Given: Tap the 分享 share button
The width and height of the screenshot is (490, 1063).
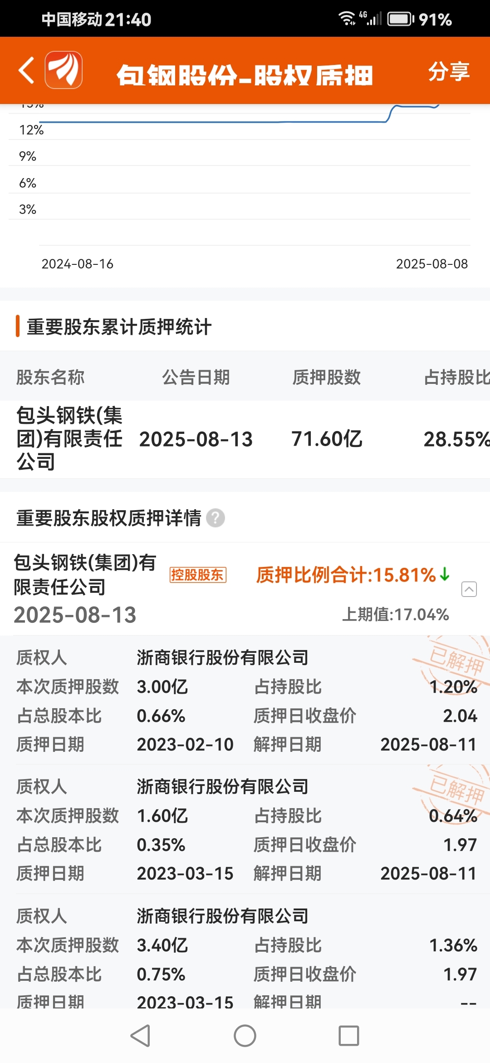Looking at the screenshot, I should [x=449, y=71].
